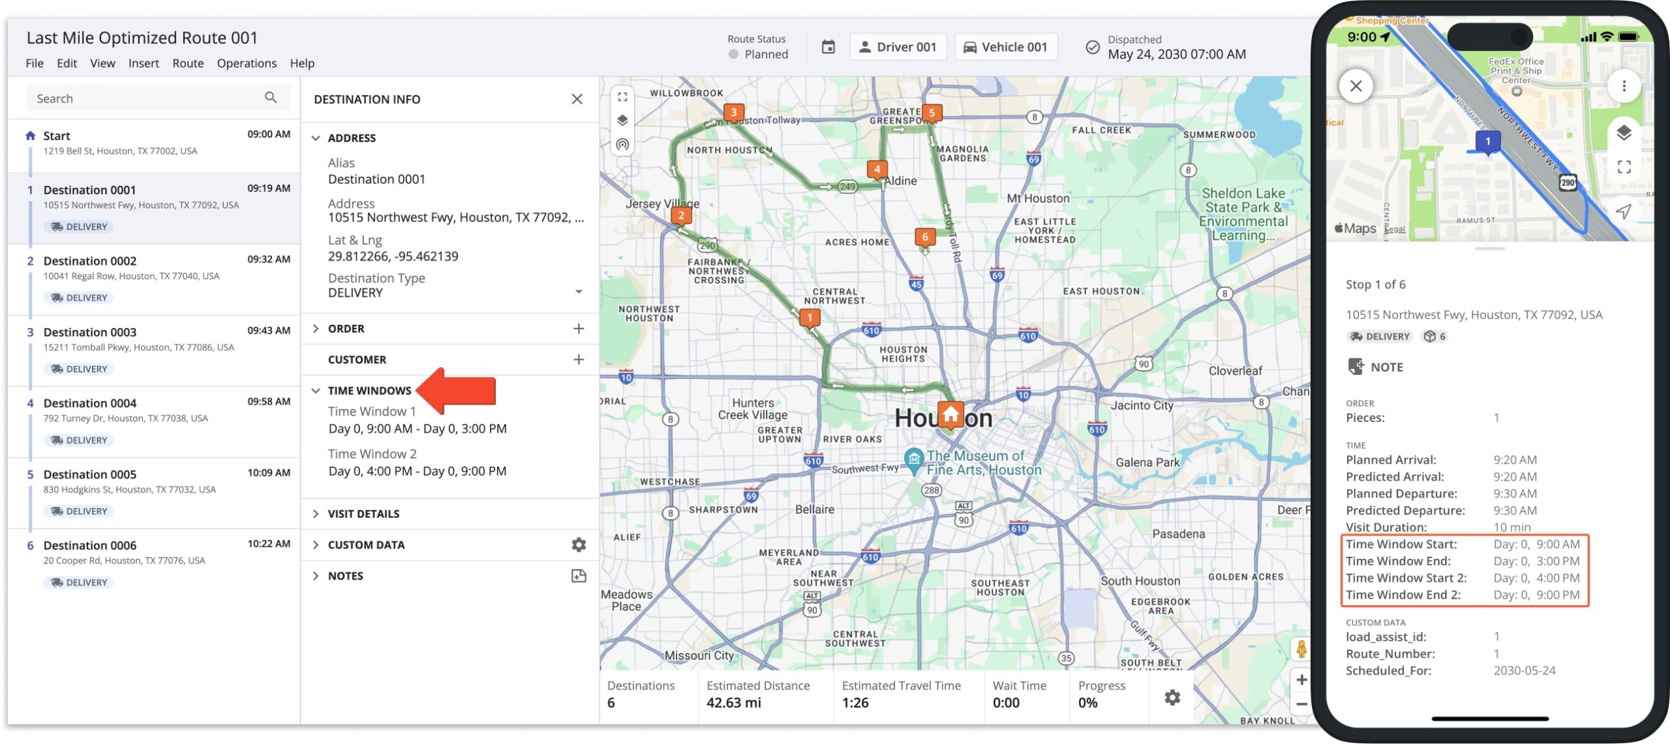Click DELIVERY tag on Destination 0002
This screenshot has width=1670, height=744.
(79, 298)
